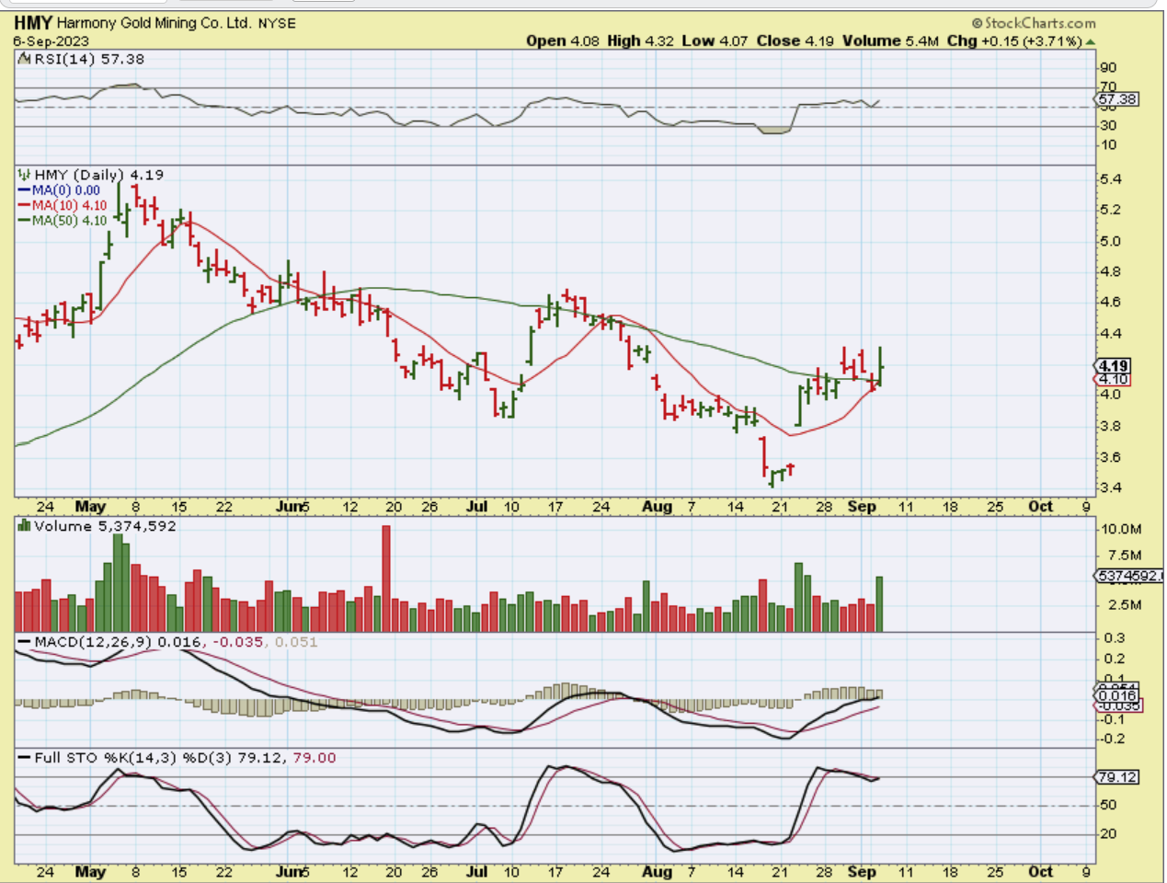Click the 79.12 stochastic tag on axis
The image size is (1167, 883).
(x=1117, y=777)
